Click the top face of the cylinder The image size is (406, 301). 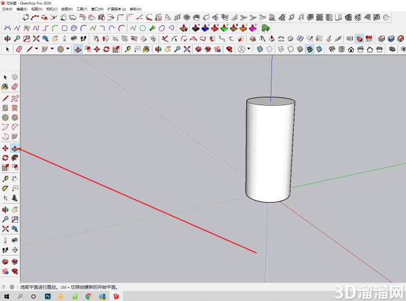coord(271,101)
